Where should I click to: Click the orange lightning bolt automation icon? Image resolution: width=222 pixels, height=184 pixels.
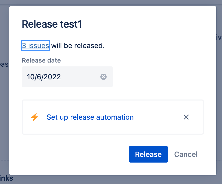coord(35,117)
